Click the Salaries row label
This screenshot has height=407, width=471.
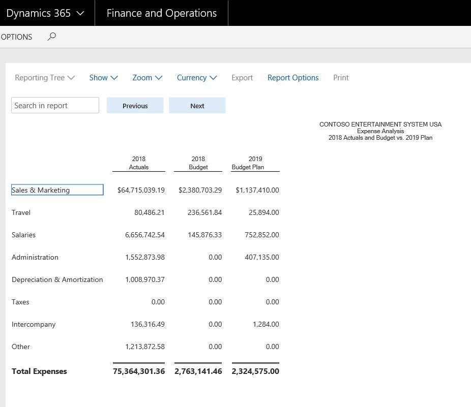coord(24,235)
